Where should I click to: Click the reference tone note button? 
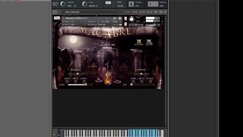pyautogui.click(x=156, y=4)
